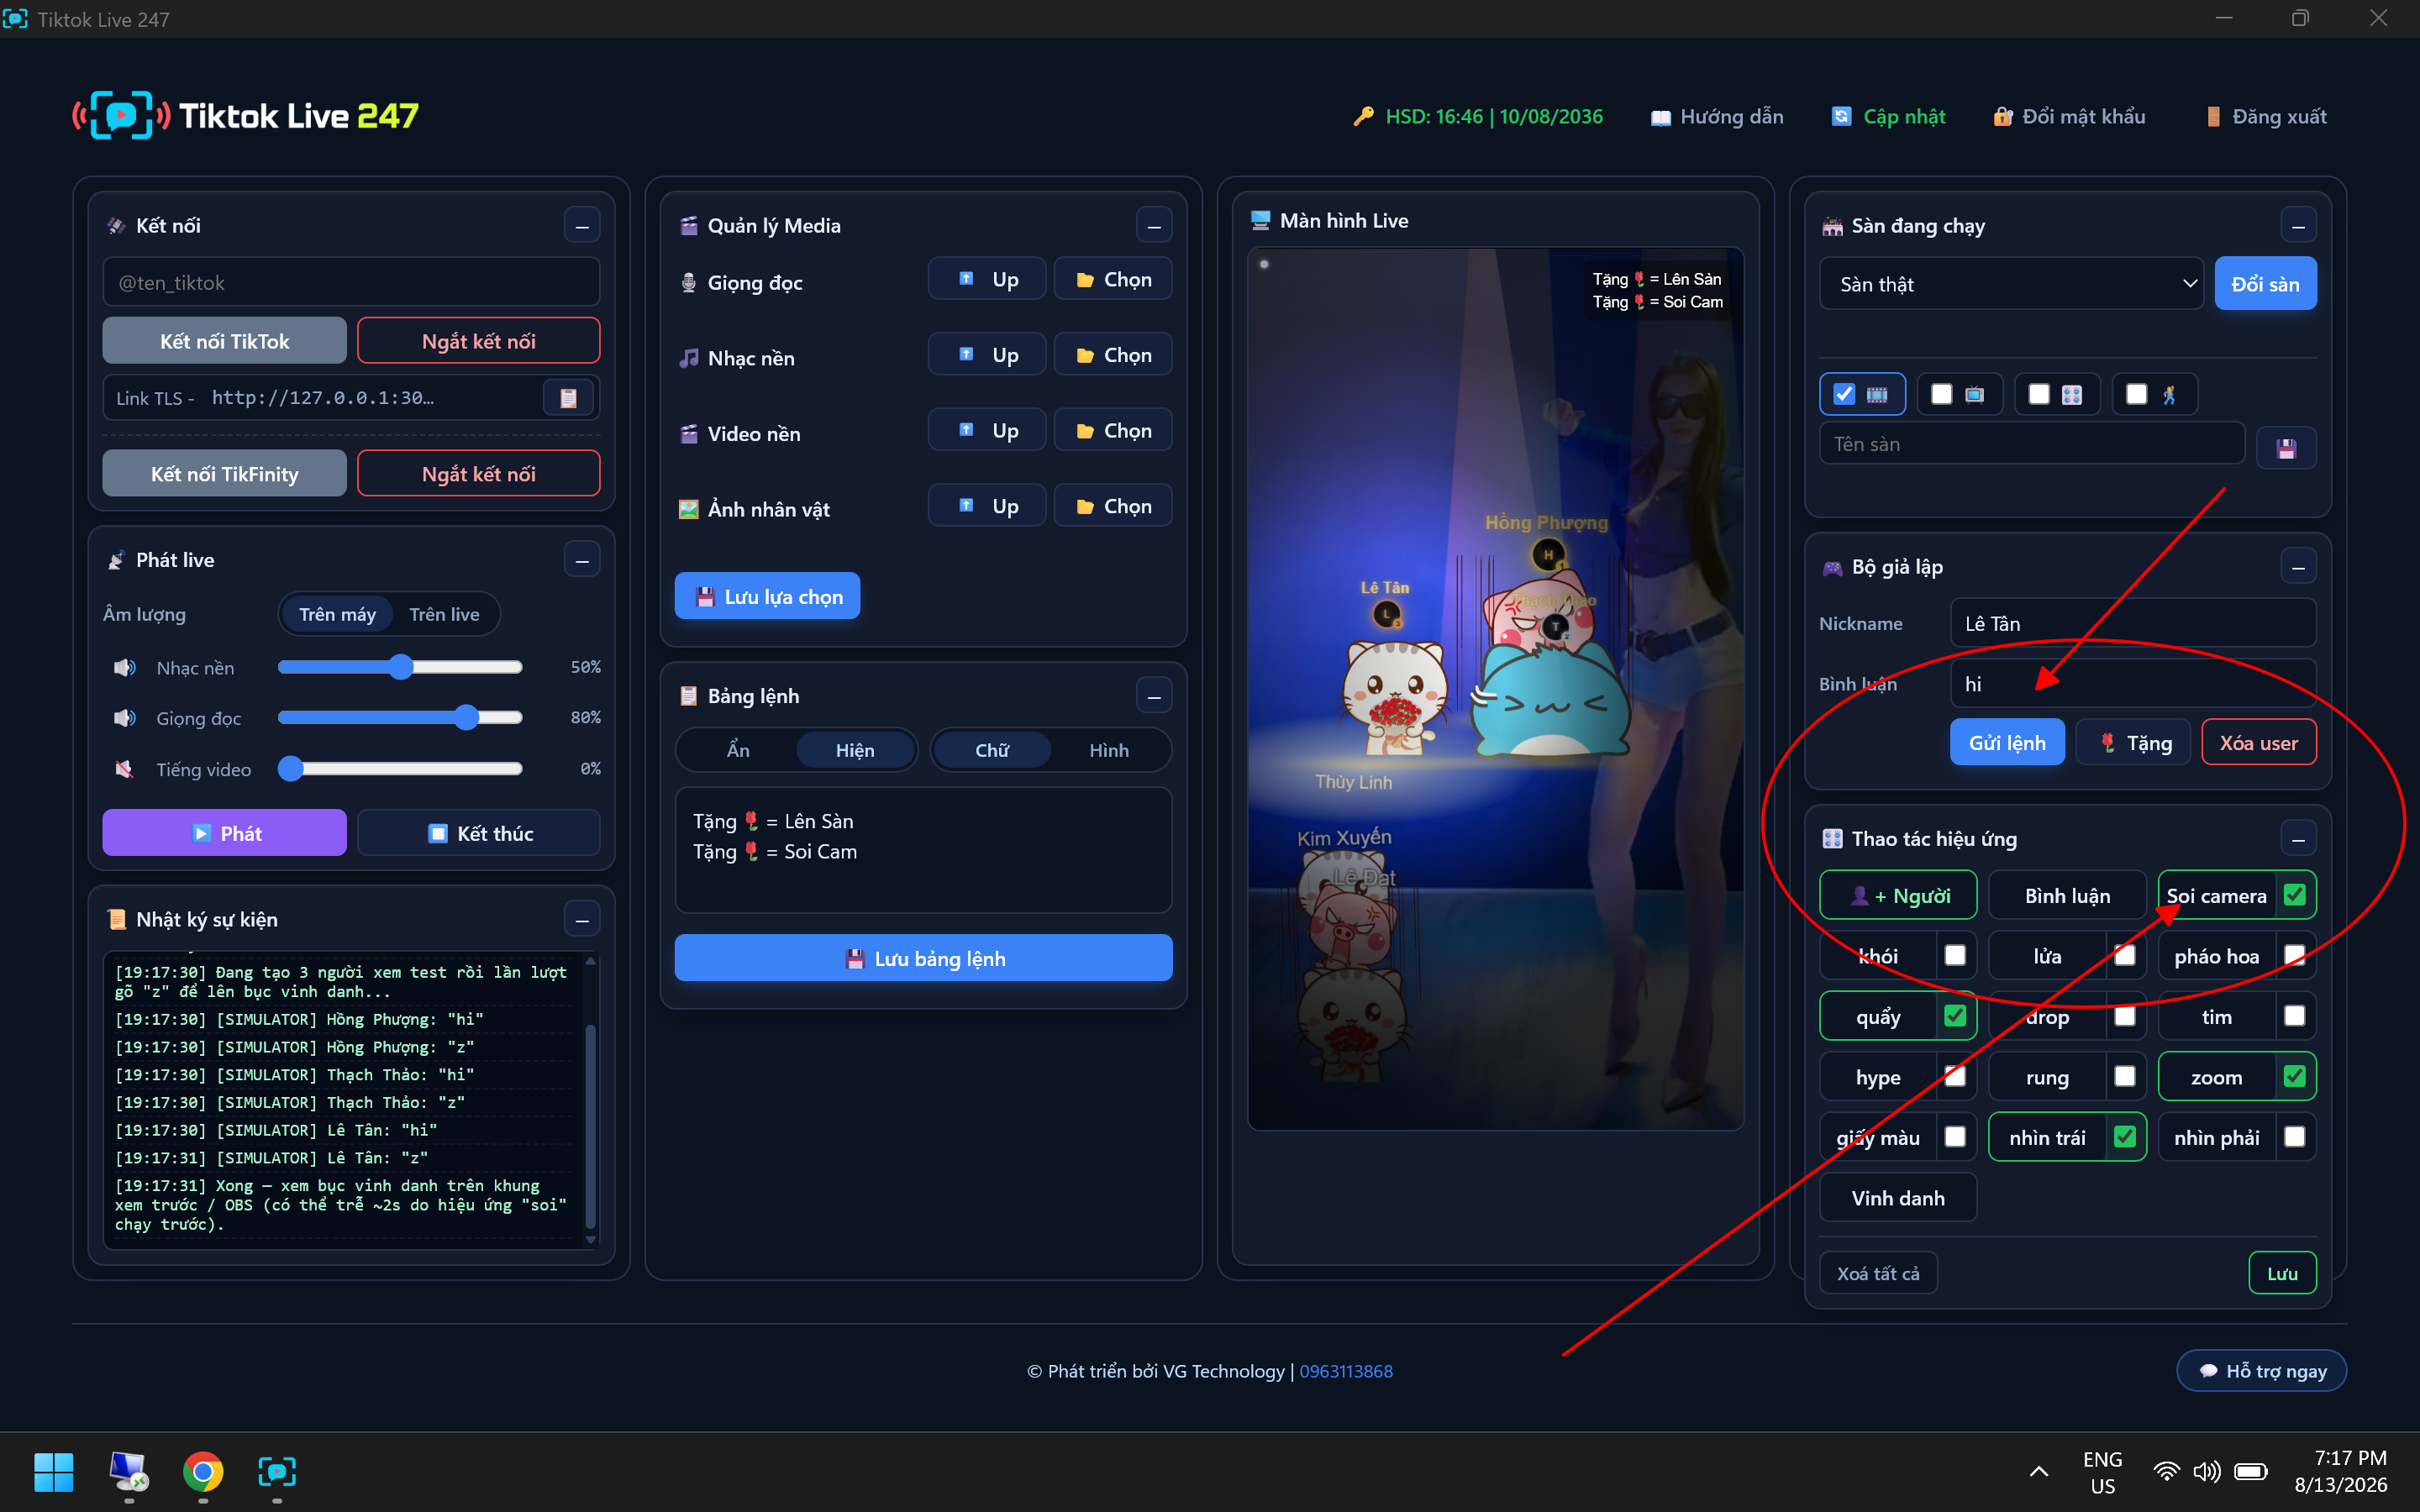Choose a Nhạc nền file via Chọn folder
This screenshot has height=1512, width=2420.
(1113, 355)
